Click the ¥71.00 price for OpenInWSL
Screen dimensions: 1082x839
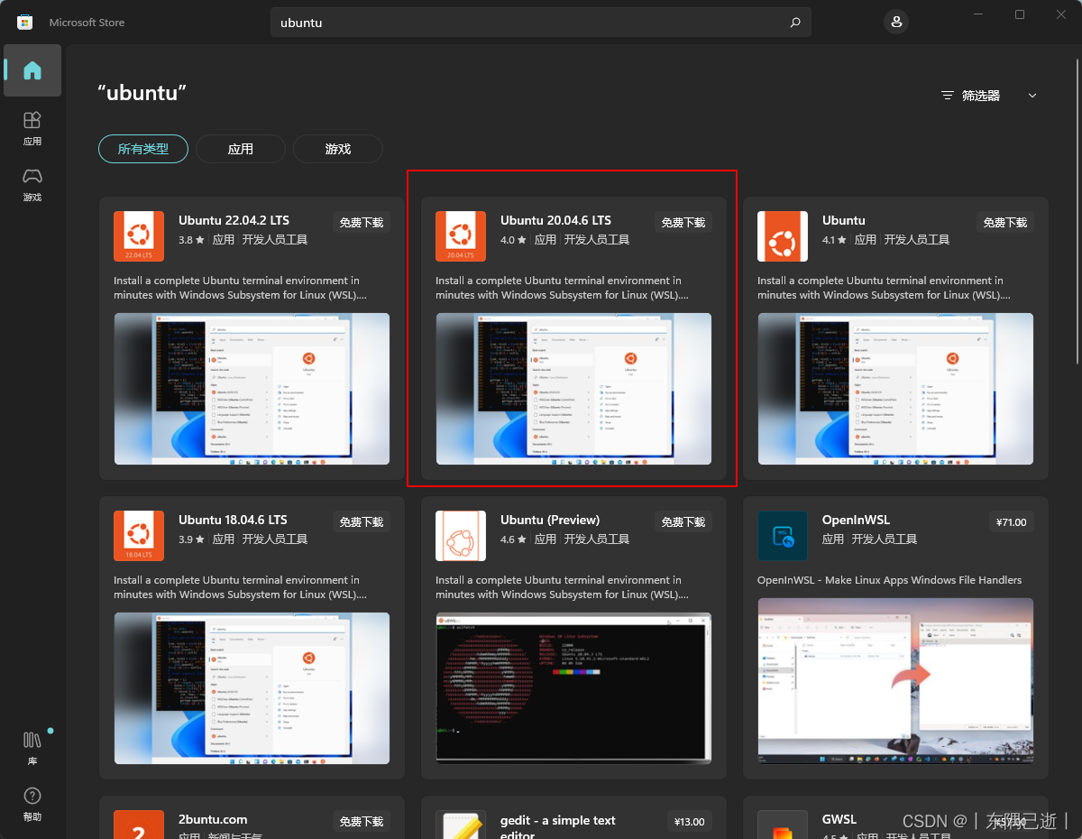click(1012, 521)
